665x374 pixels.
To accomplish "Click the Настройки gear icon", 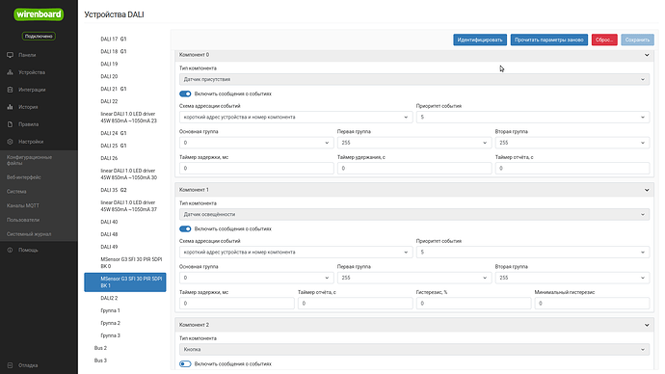I will (x=11, y=142).
